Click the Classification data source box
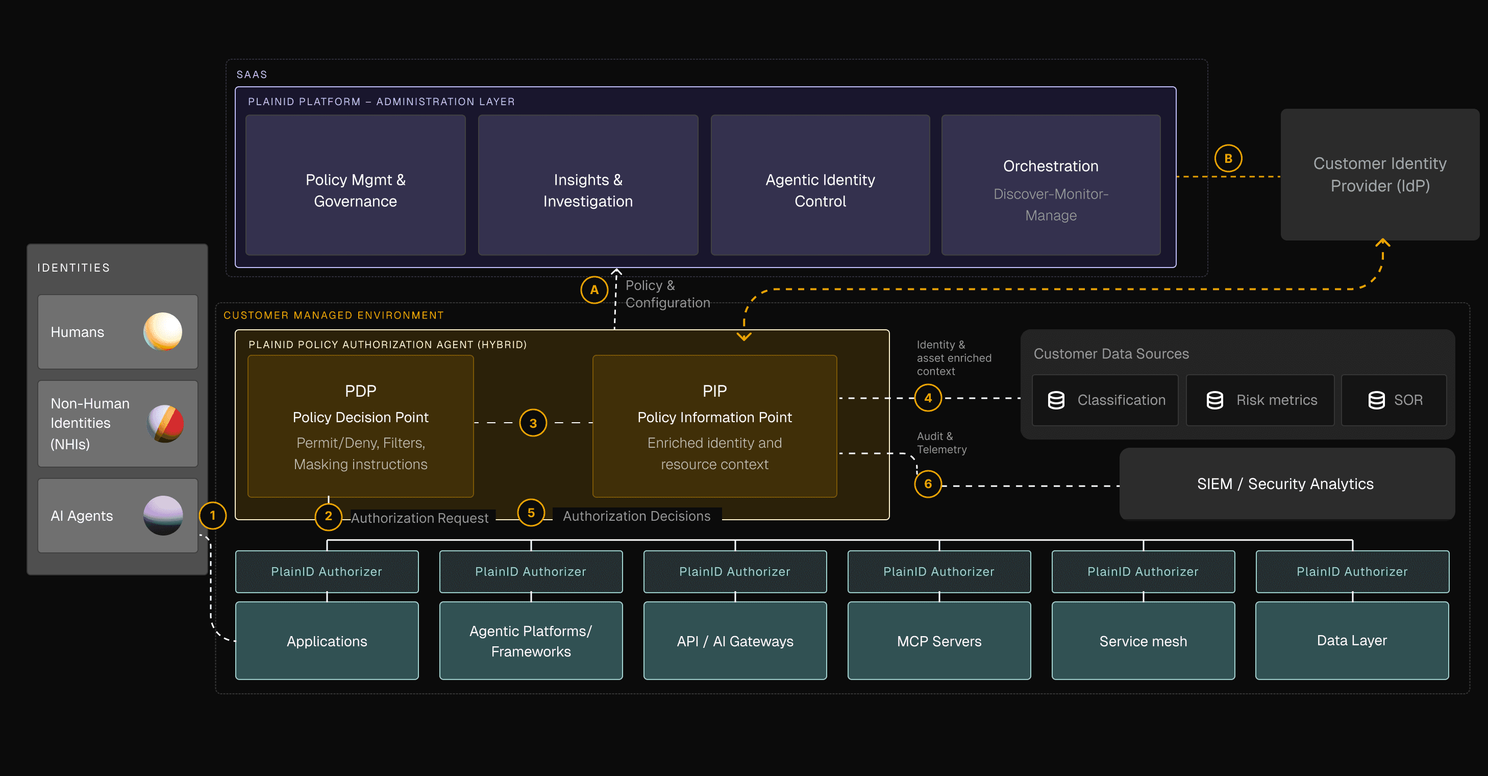 (x=1105, y=400)
